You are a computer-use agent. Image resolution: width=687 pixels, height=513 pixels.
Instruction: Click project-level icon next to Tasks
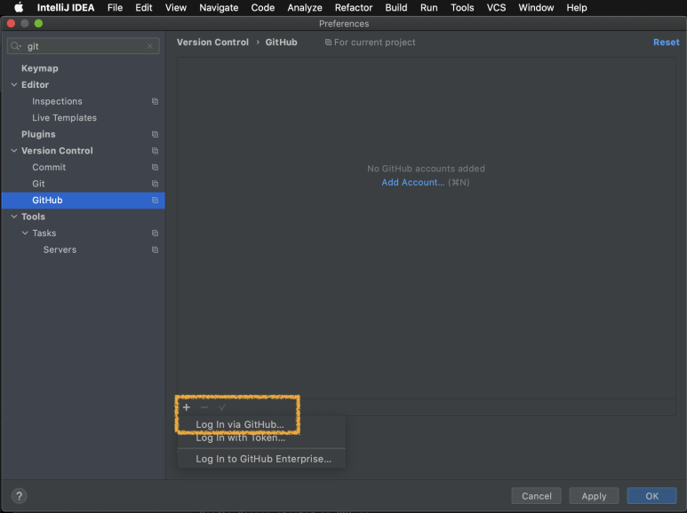pyautogui.click(x=156, y=233)
